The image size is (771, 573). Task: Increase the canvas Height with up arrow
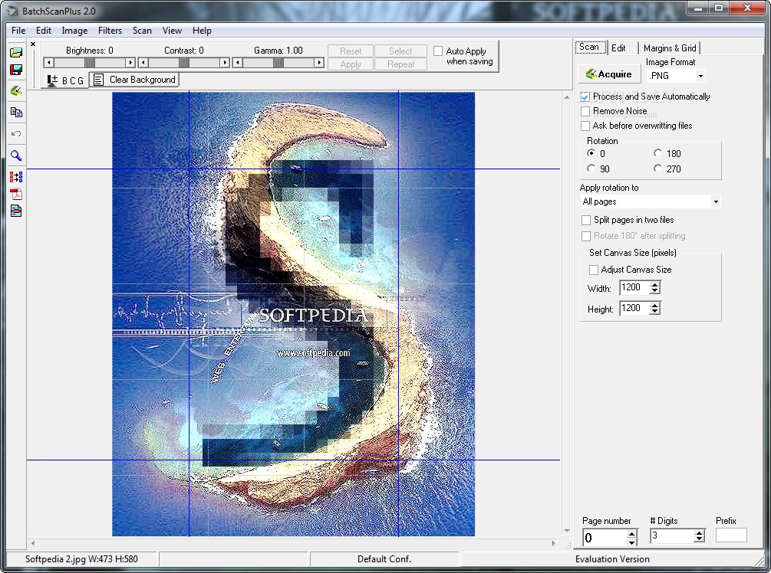[x=654, y=306]
